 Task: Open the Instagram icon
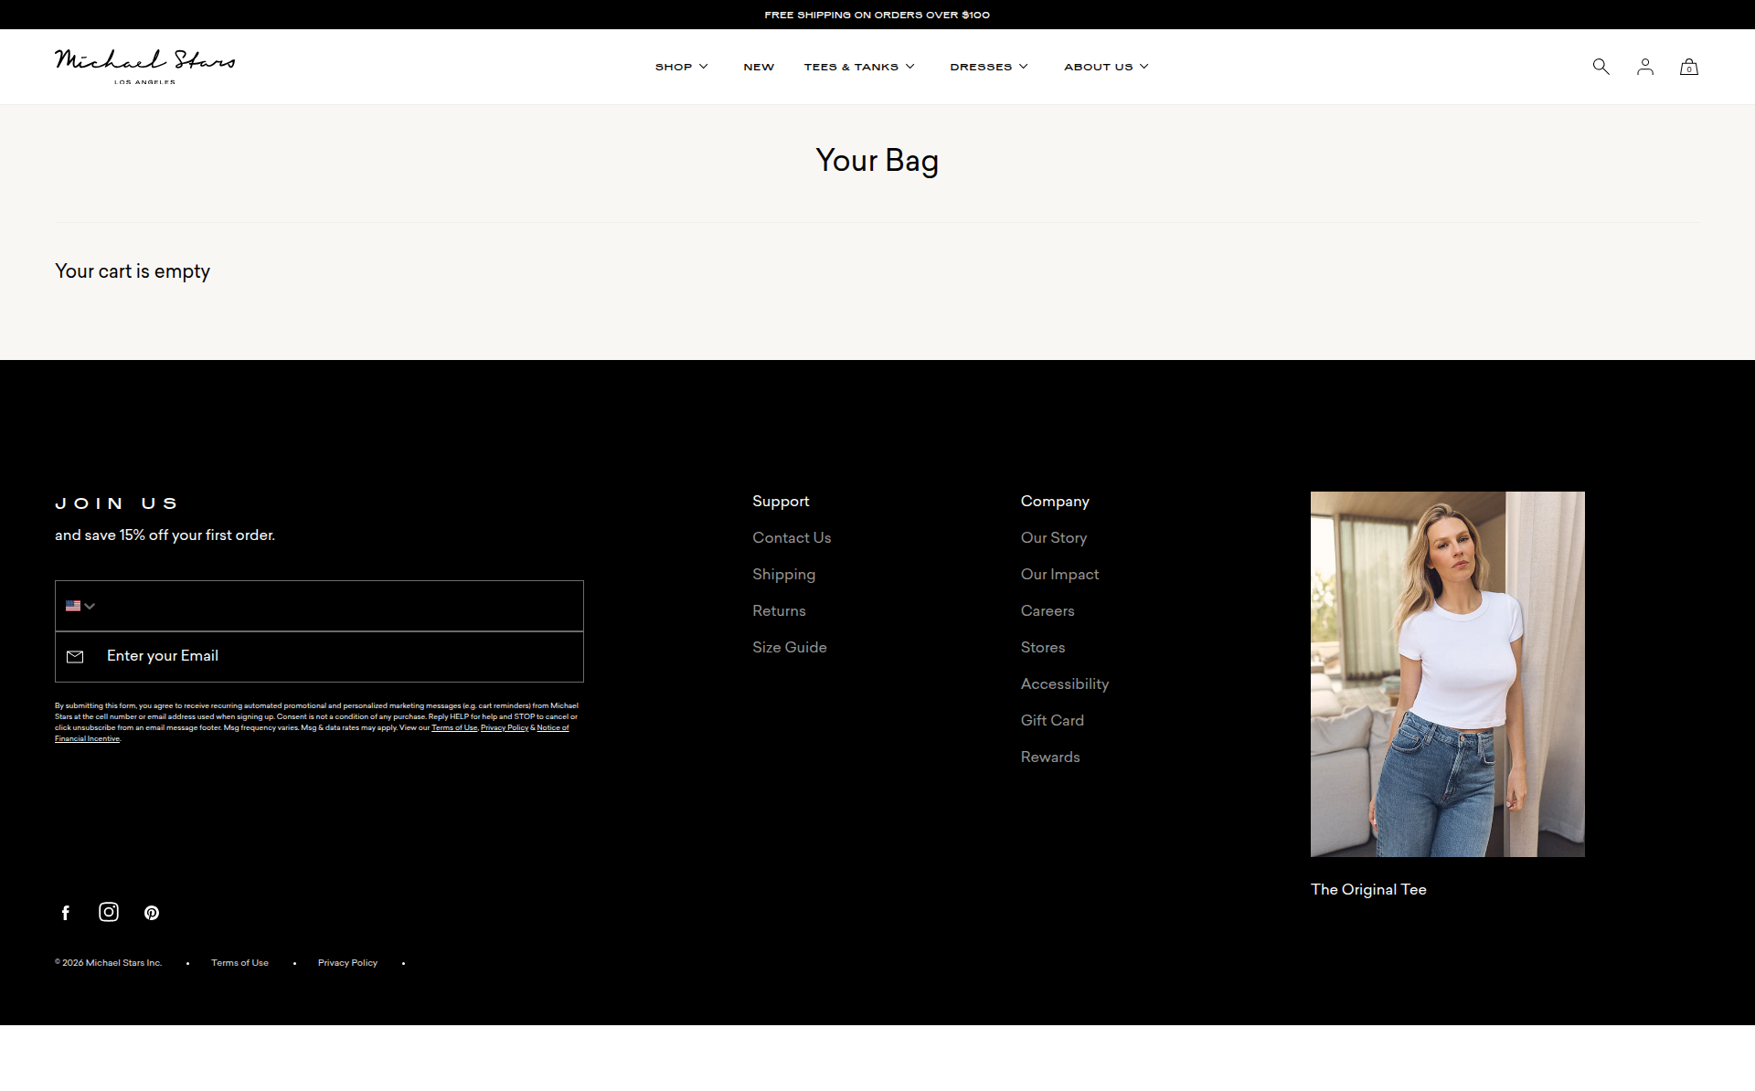pyautogui.click(x=108, y=912)
